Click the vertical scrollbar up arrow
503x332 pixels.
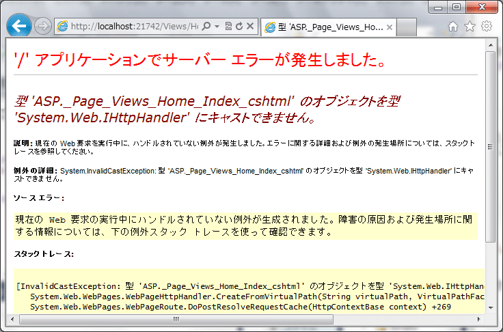pos(491,44)
